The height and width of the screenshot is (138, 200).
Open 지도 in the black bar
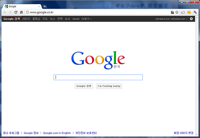click(x=45, y=19)
